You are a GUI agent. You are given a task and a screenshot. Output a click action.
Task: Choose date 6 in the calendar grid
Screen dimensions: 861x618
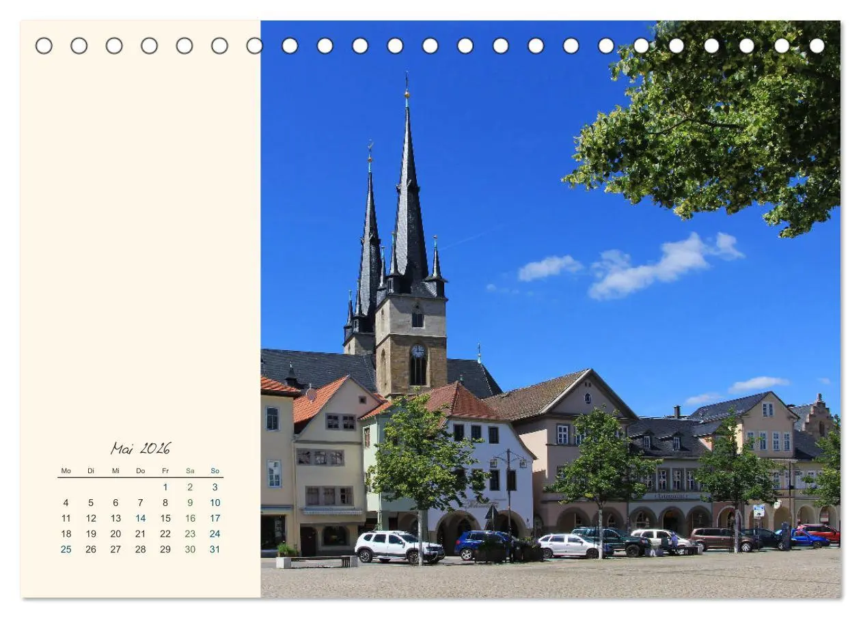115,503
